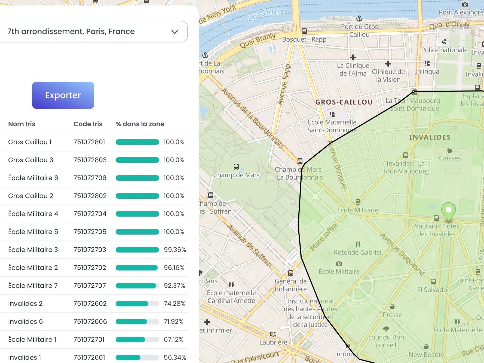This screenshot has height=363, width=484.
Task: Sort by the % dans la zone header
Action: (x=140, y=124)
